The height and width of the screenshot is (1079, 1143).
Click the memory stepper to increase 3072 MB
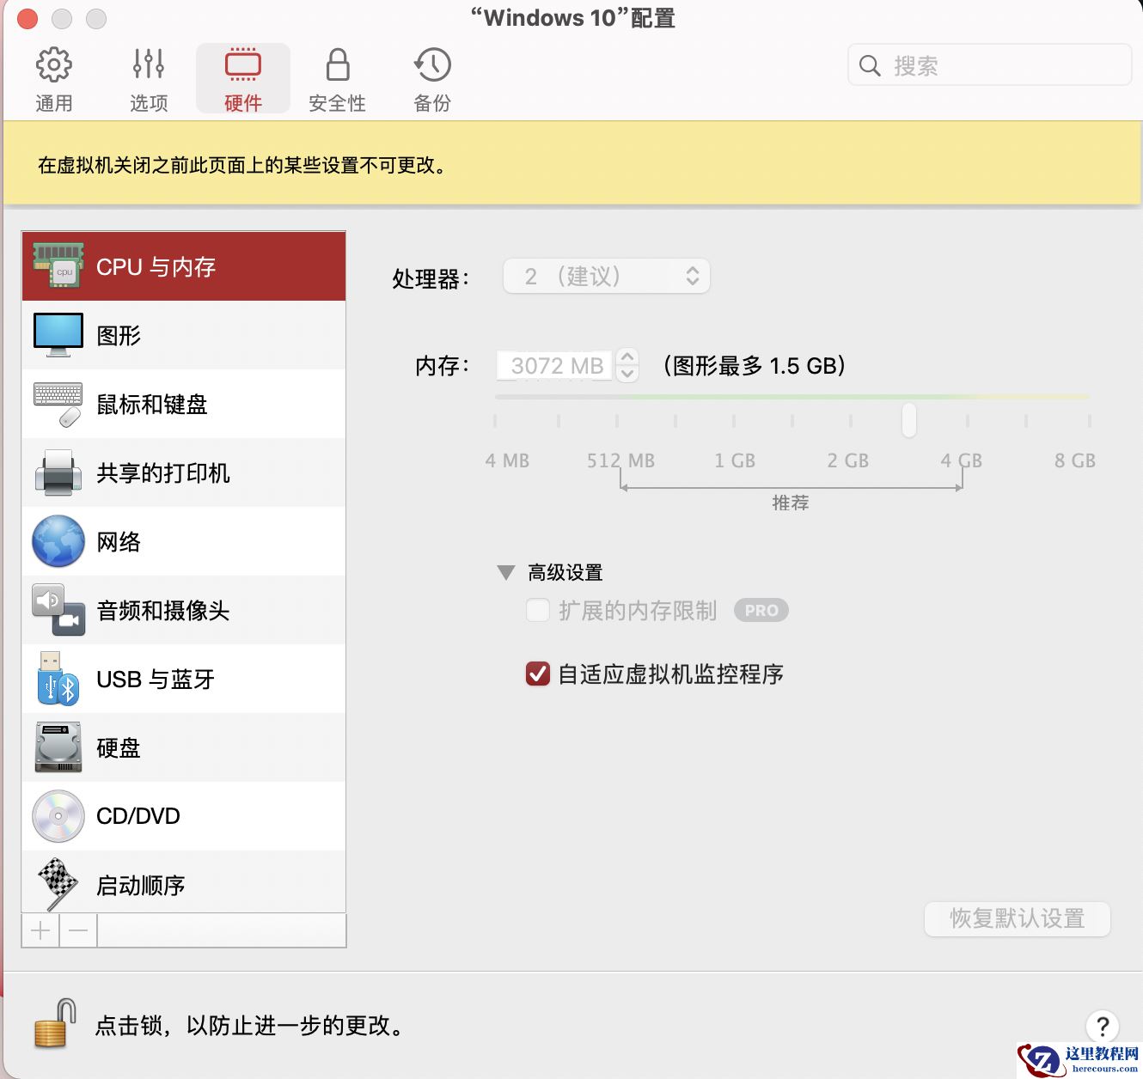tap(627, 358)
